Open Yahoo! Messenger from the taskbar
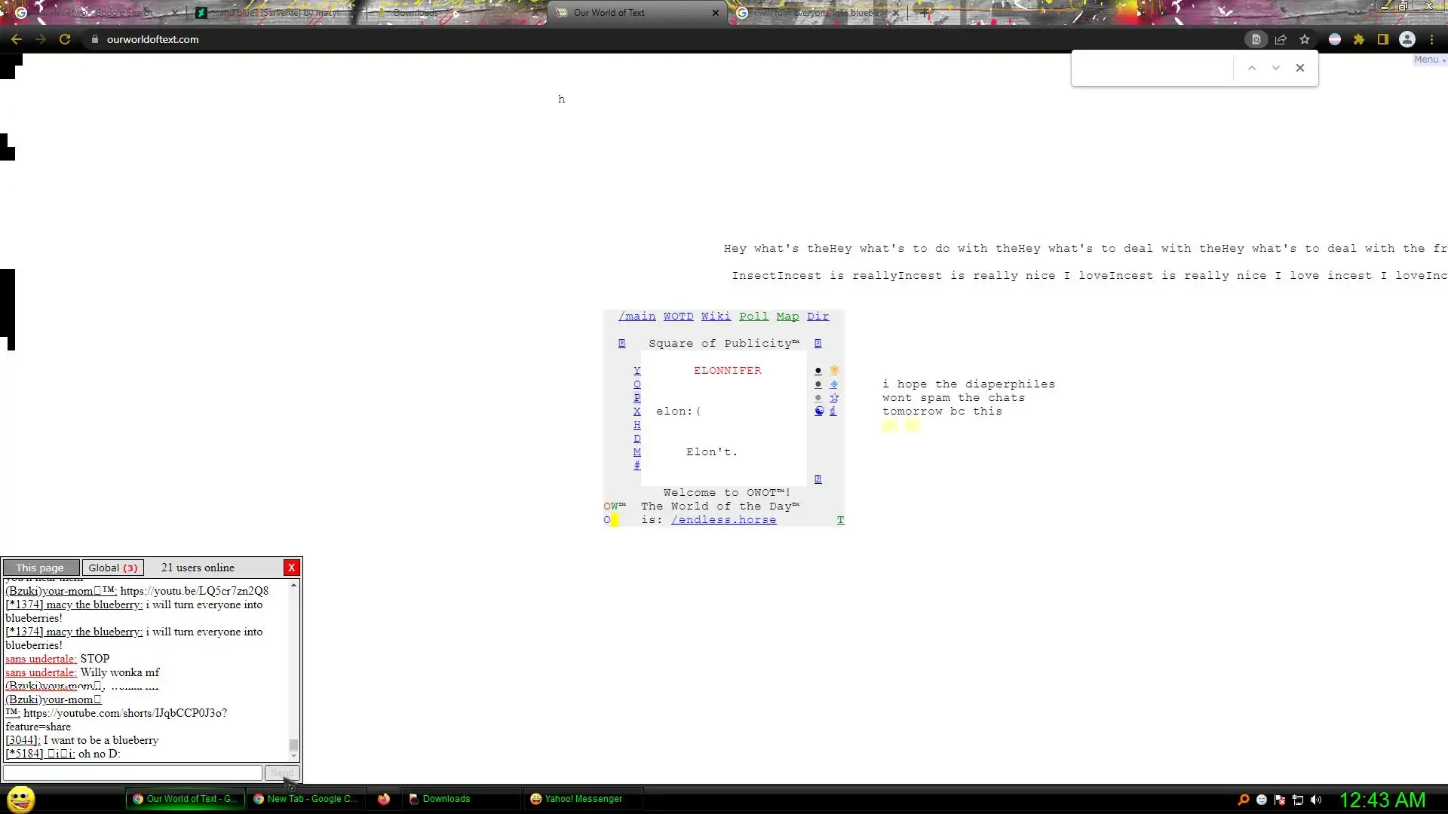Screen dimensions: 1448x814 pos(577,799)
